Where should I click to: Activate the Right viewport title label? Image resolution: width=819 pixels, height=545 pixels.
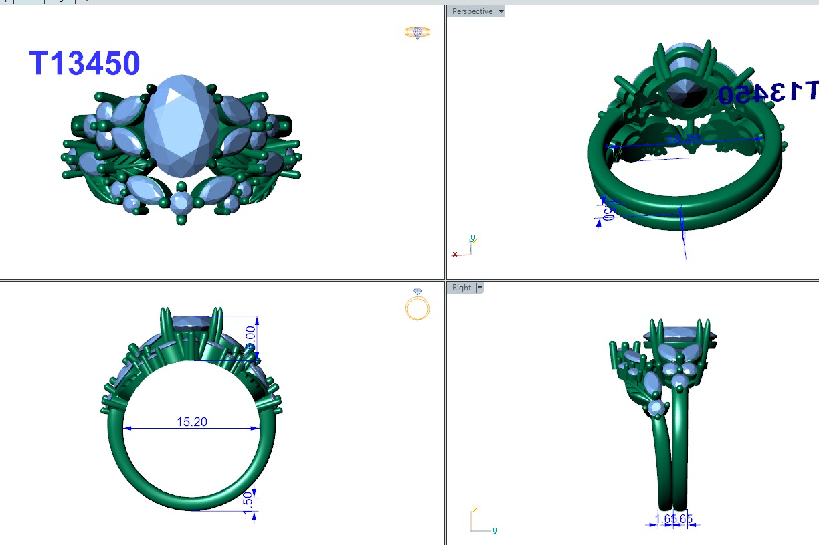462,288
